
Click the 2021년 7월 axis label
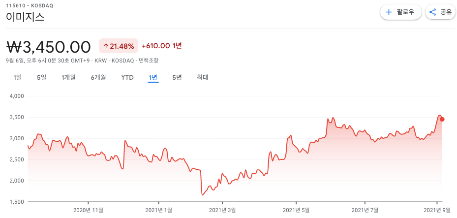point(365,210)
